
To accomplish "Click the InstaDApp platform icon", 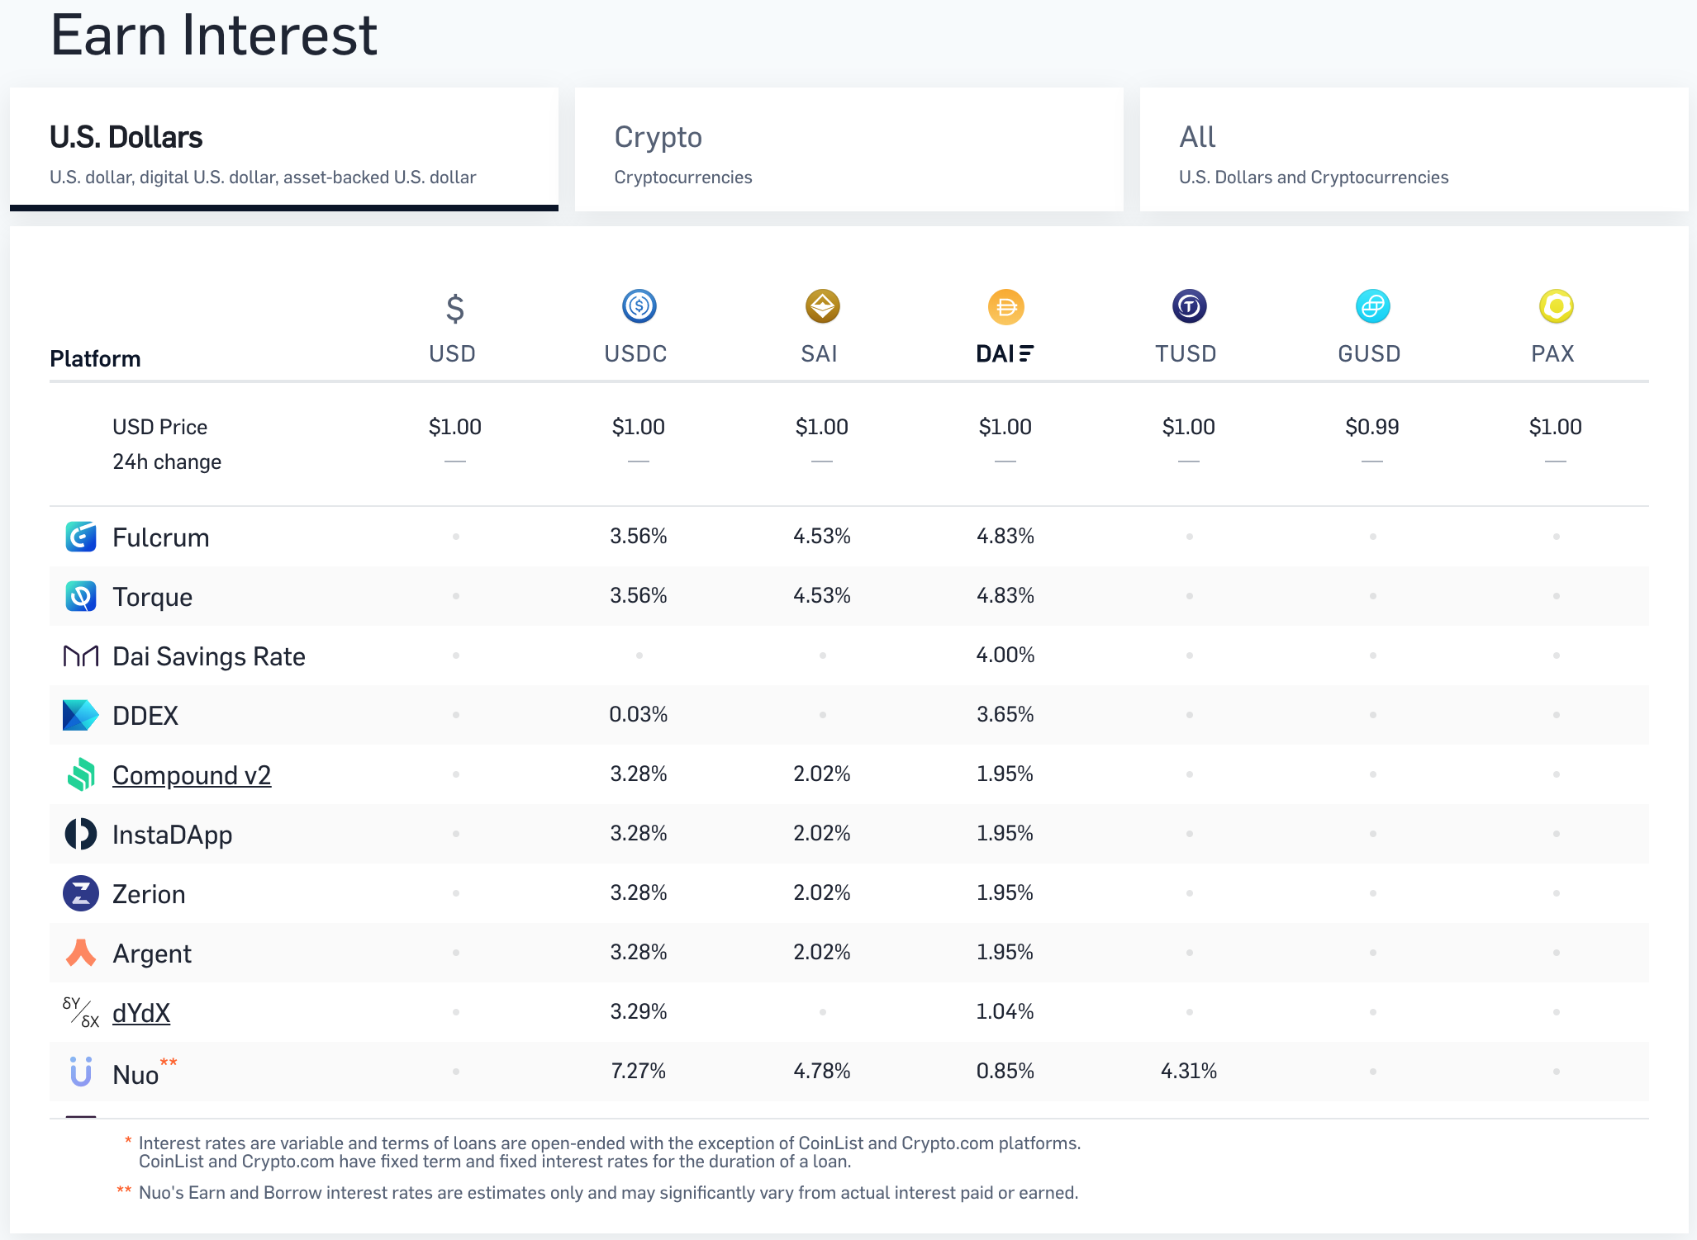I will (80, 834).
